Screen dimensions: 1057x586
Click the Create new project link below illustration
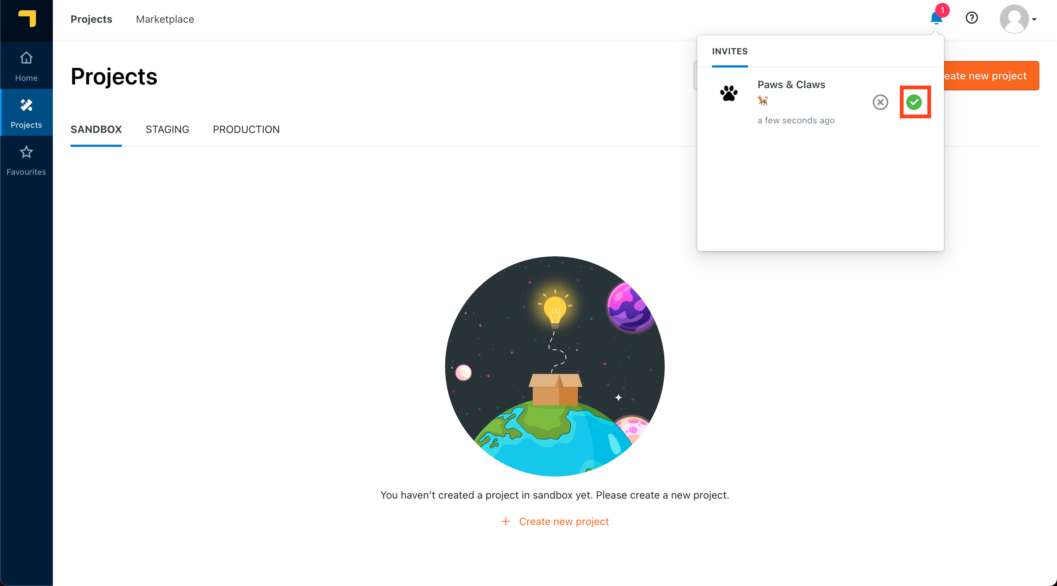tap(555, 521)
